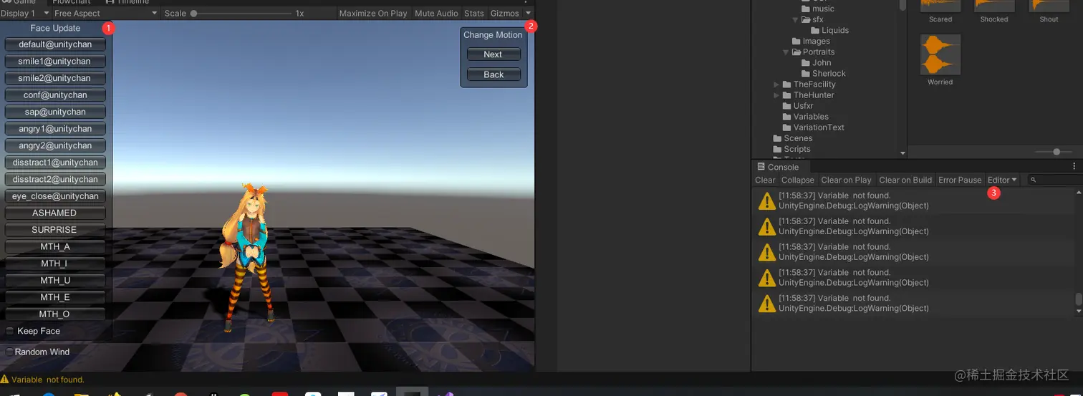
Task: Click the ASHAMED face button
Action: 55,213
